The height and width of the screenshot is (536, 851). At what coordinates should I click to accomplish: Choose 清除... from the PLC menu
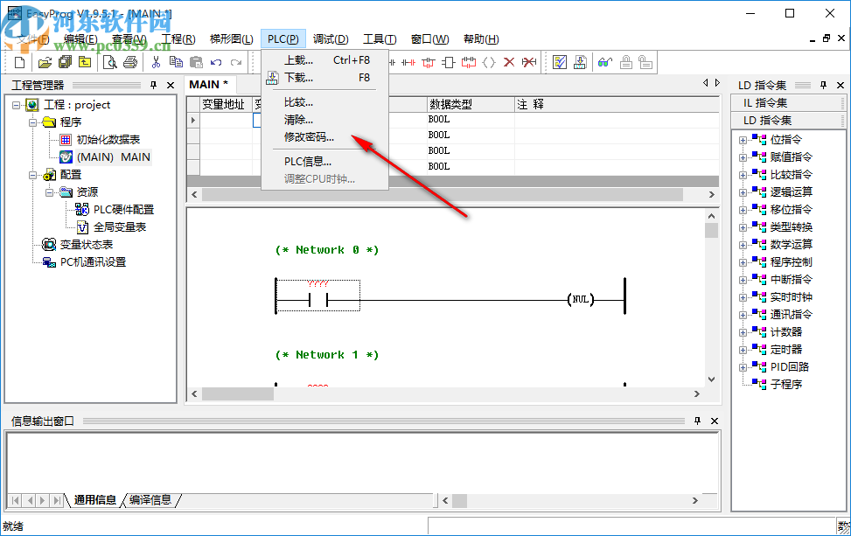click(x=324, y=119)
